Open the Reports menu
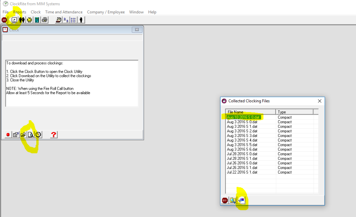This screenshot has width=356, height=217. pyautogui.click(x=20, y=12)
